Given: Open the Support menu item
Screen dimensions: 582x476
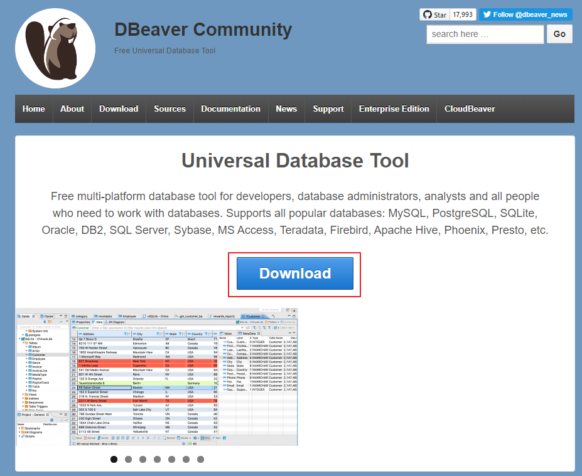Looking at the screenshot, I should click(328, 108).
